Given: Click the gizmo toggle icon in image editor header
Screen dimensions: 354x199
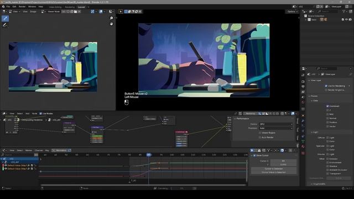Looking at the screenshot, I should tap(92, 12).
